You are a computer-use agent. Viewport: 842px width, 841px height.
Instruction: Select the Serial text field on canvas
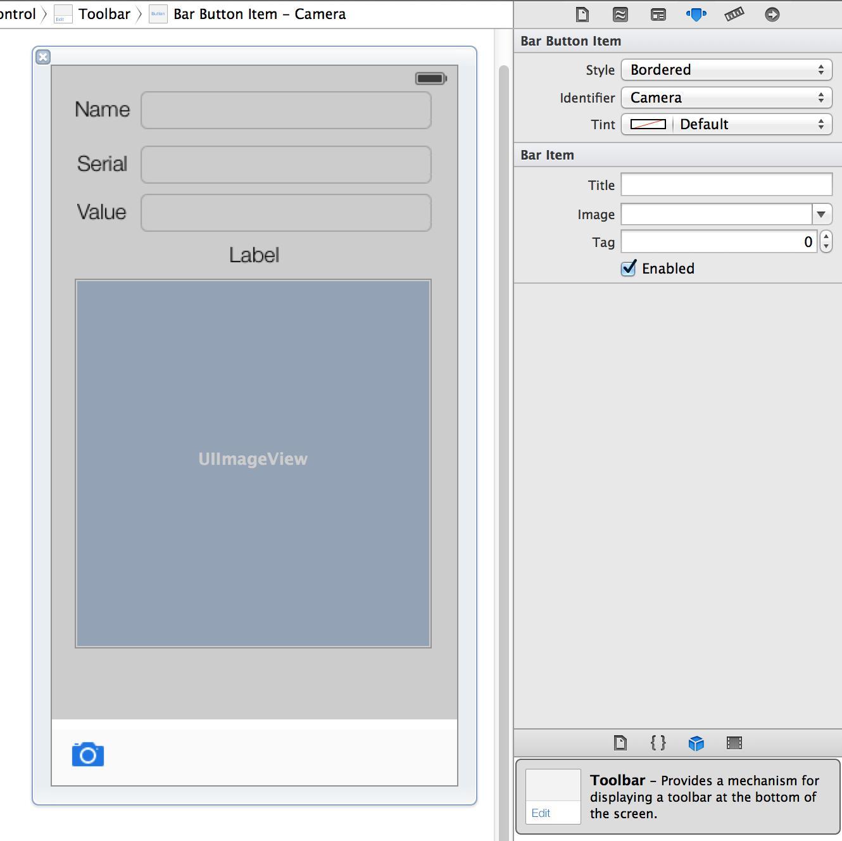pyautogui.click(x=286, y=165)
